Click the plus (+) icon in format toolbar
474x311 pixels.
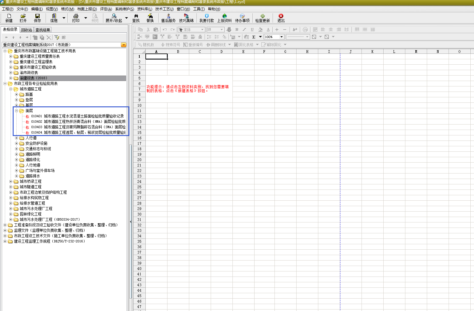(x=277, y=29)
